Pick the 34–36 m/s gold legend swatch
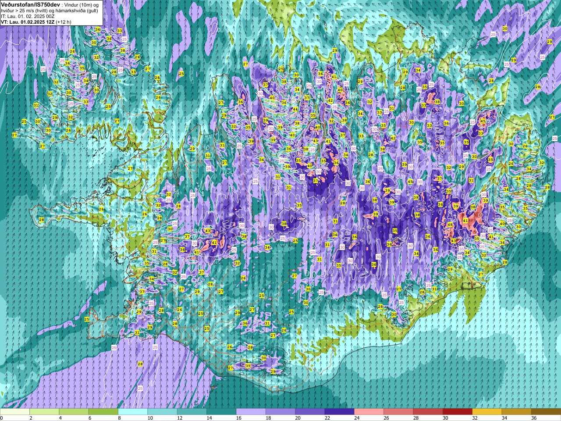 pos(516,412)
